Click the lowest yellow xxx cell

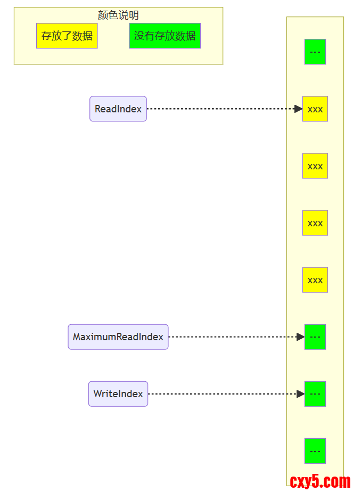(315, 280)
